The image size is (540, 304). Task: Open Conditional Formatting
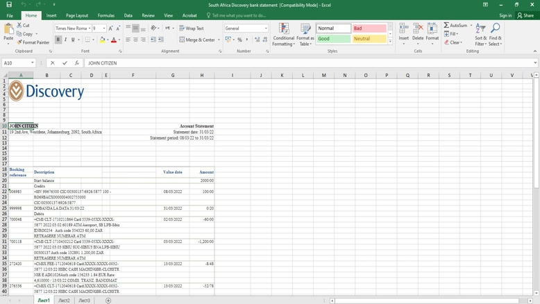pyautogui.click(x=283, y=35)
